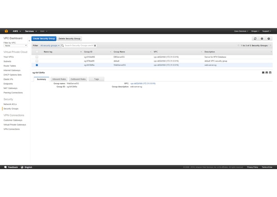277x197 pixels.
Task: Expand the Services menu
Action: click(x=31, y=31)
